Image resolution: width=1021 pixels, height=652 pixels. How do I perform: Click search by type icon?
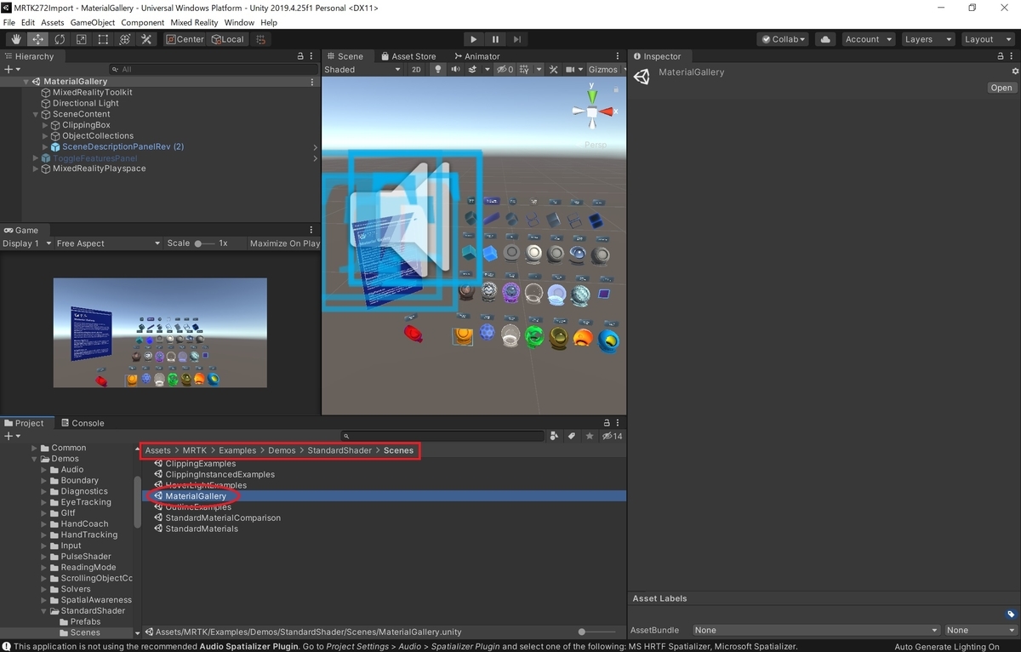(554, 436)
